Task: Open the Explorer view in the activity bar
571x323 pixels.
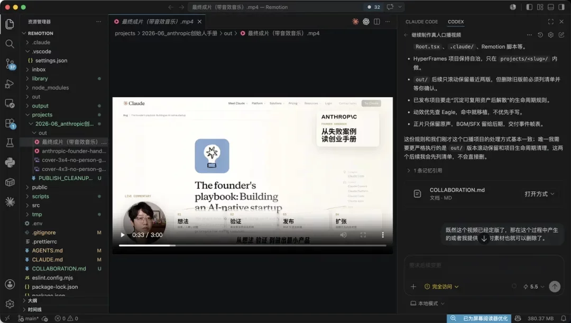Action: coord(10,24)
